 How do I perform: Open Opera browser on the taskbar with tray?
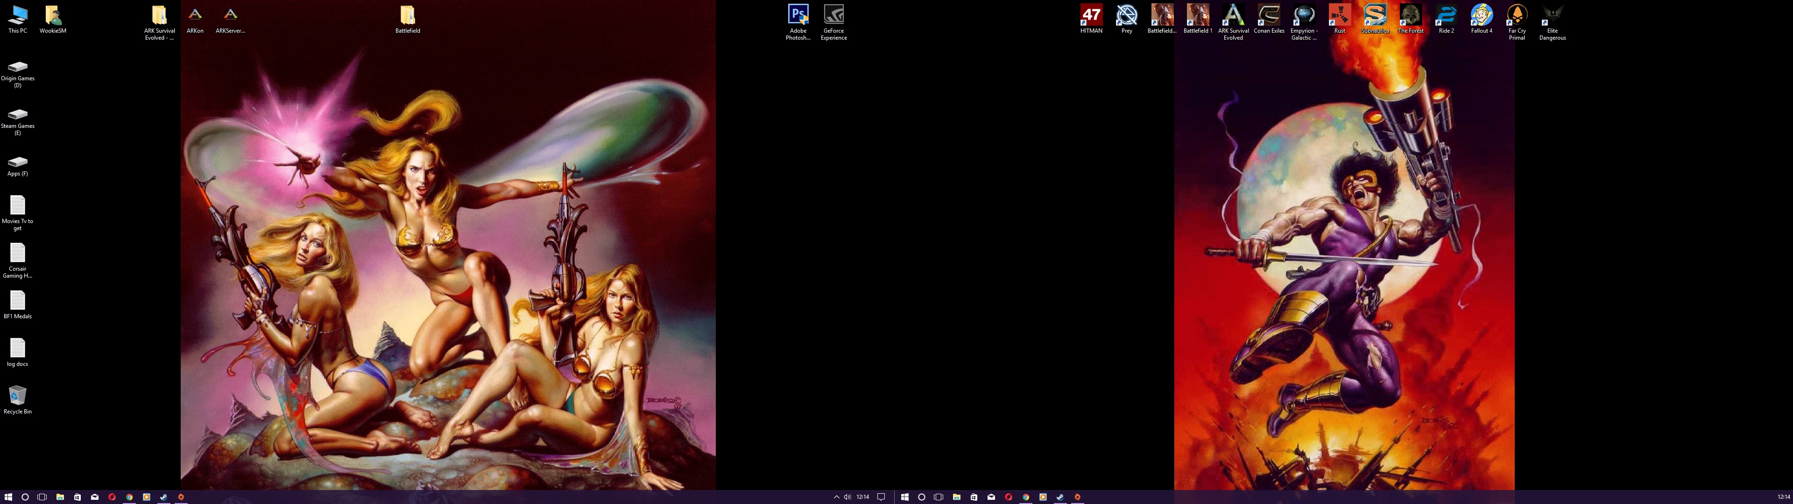click(112, 497)
